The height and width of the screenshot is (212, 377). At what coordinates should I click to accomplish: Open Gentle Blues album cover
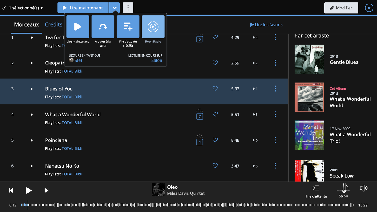(x=309, y=59)
